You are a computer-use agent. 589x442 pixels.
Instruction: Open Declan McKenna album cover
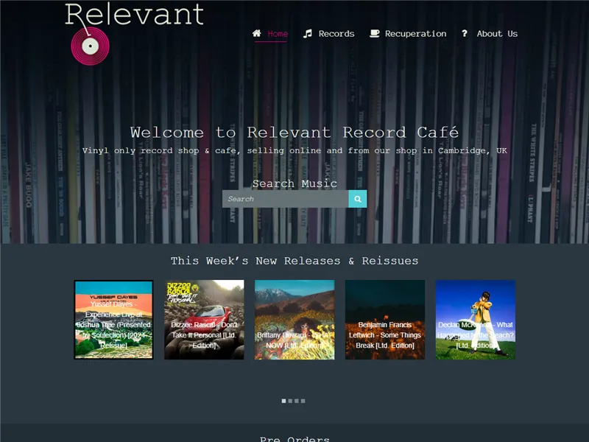click(x=476, y=320)
